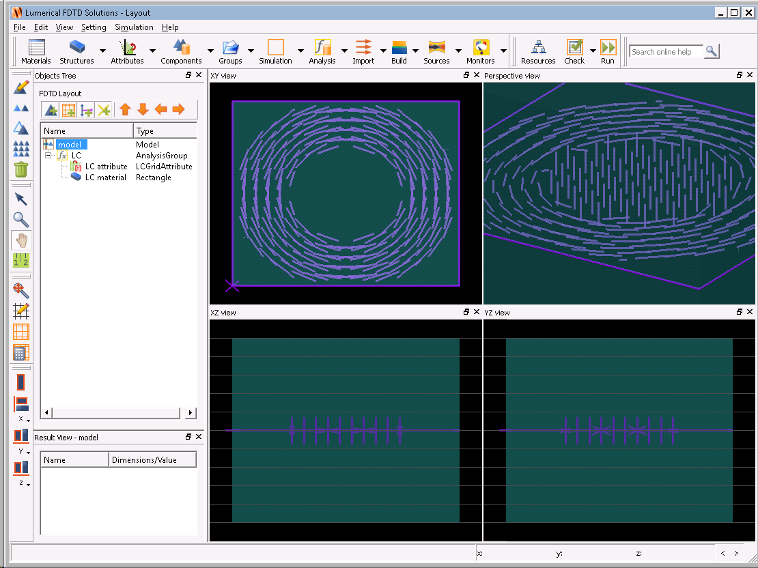Select the LC attribute tree item
The height and width of the screenshot is (568, 758).
point(106,167)
